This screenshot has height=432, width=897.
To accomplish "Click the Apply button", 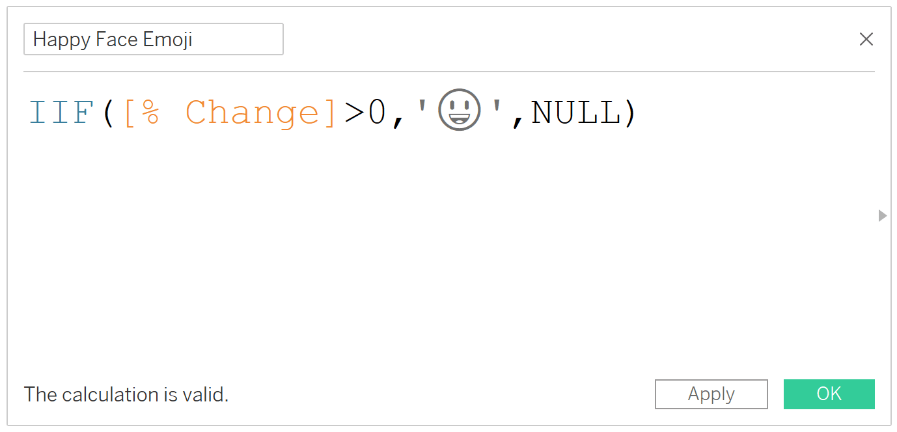I will 711,394.
